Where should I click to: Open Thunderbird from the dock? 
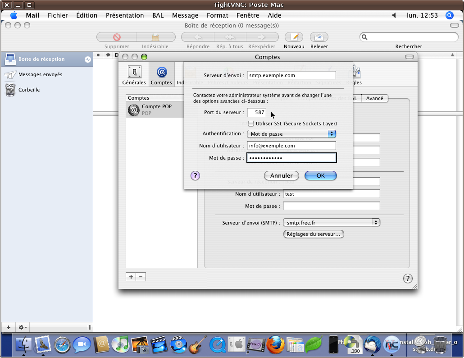(372, 344)
